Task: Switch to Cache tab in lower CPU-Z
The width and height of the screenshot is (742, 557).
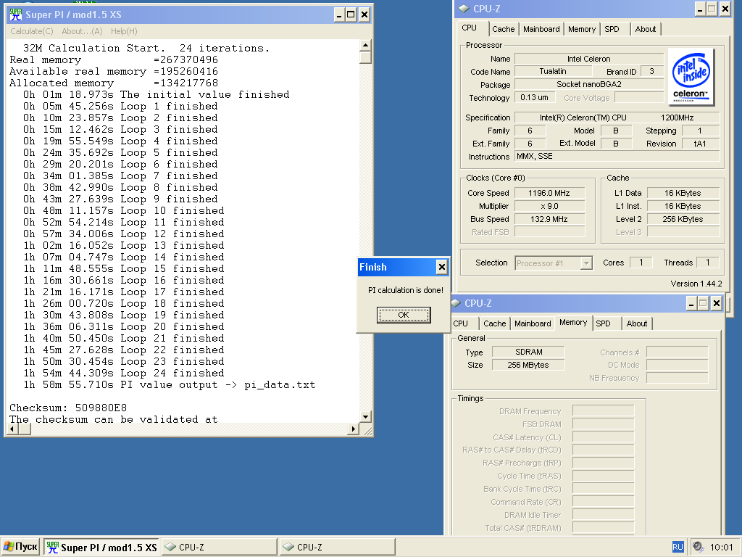Action: pyautogui.click(x=495, y=323)
